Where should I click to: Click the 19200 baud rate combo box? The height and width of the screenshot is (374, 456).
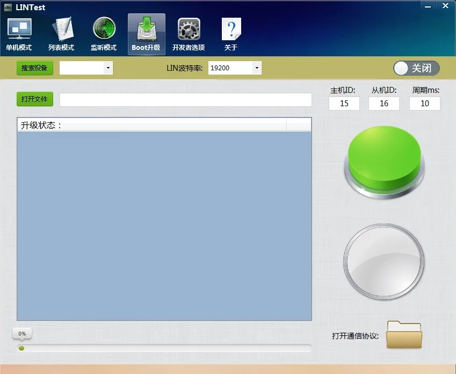coord(235,68)
